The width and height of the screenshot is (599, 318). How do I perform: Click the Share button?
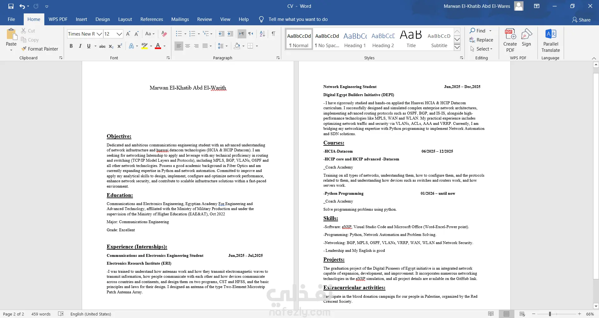[x=581, y=20]
